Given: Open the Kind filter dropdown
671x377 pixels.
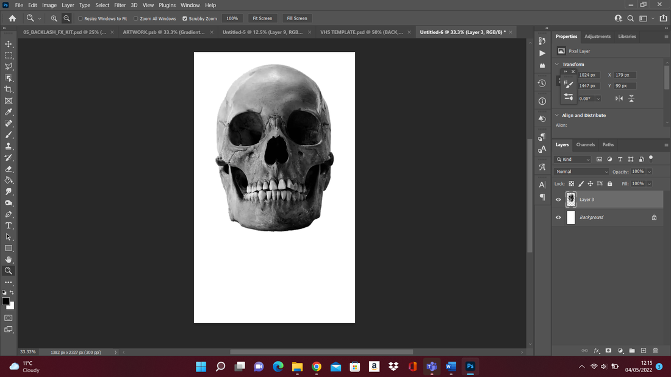Looking at the screenshot, I should pos(573,160).
